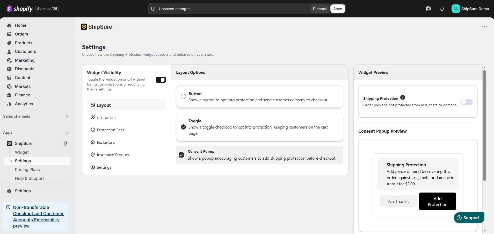Click the Protection Fees icon
Viewport: 494px width, 234px height.
(x=93, y=130)
